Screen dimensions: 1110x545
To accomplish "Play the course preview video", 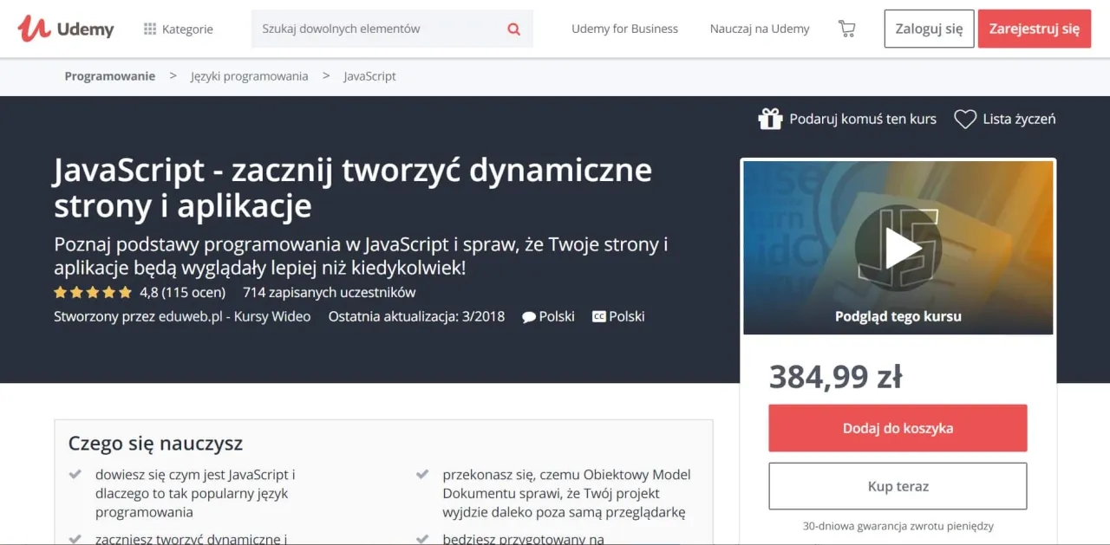I will pyautogui.click(x=898, y=246).
